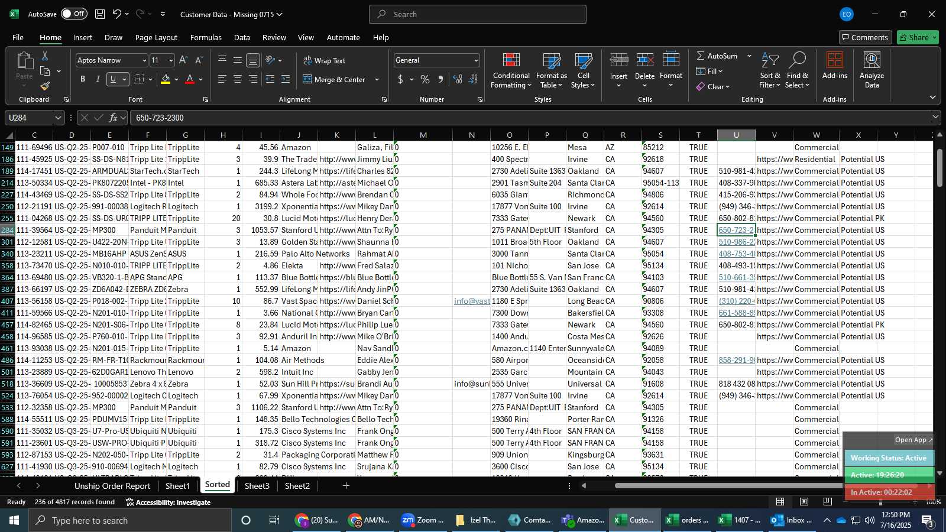Screen dimensions: 946x532
Task: Click the Increase Decimal icon
Action: click(458, 79)
